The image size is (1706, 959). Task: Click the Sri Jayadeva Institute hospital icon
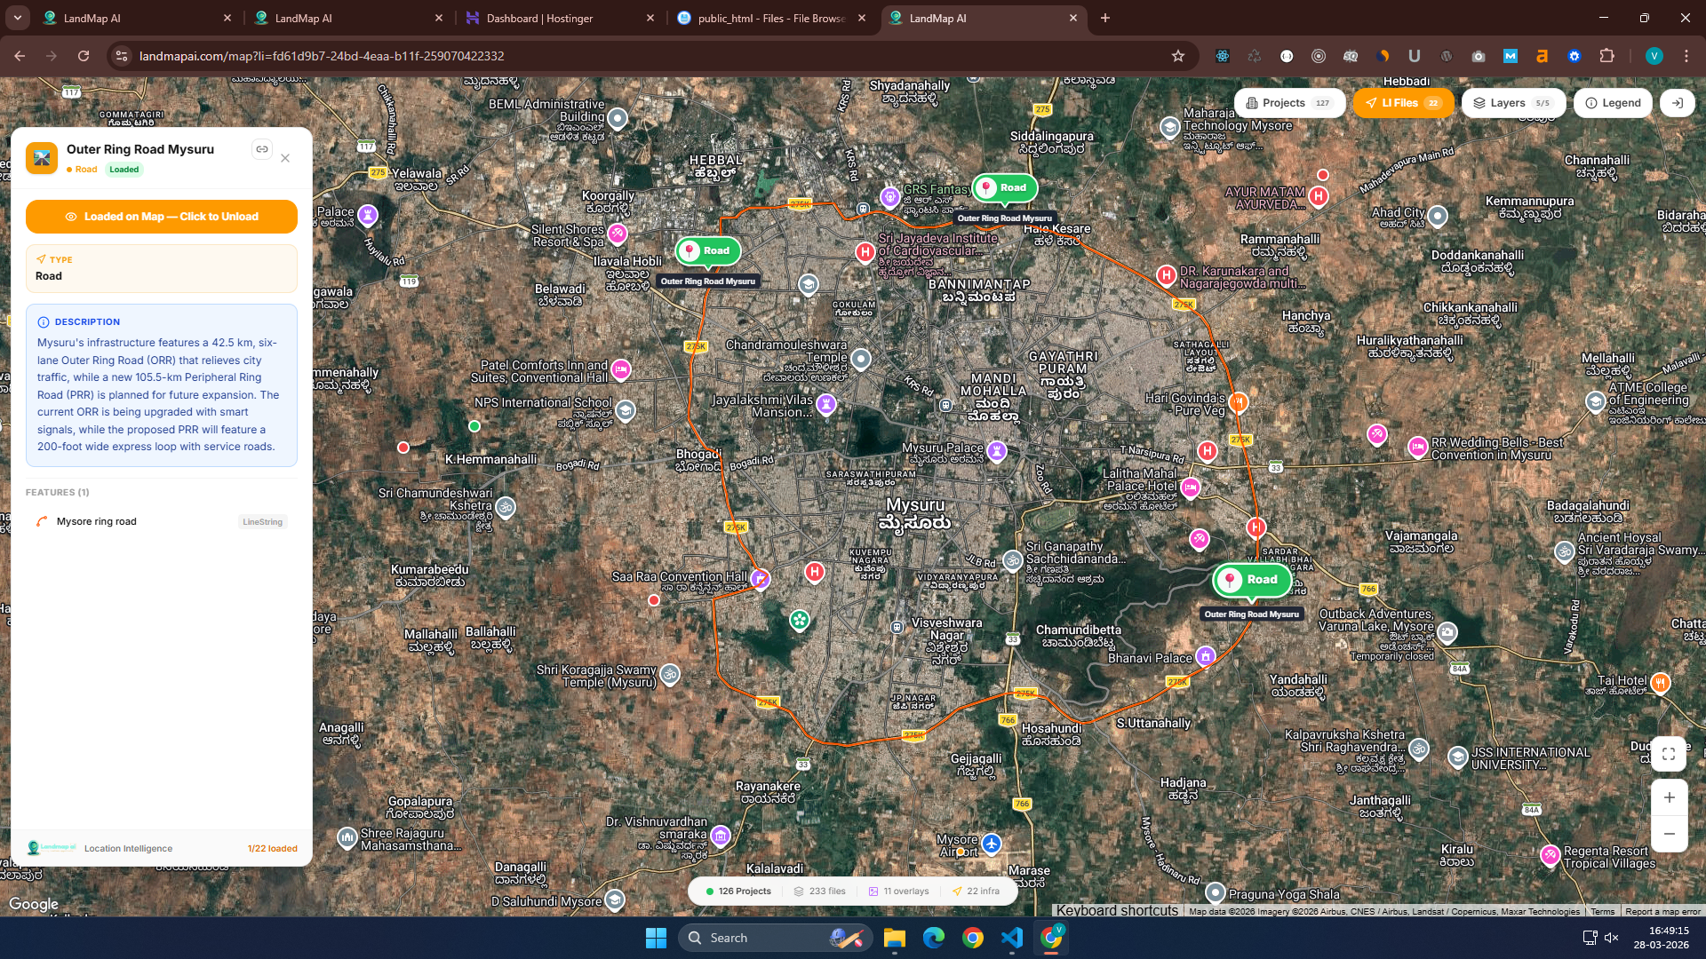(x=865, y=252)
